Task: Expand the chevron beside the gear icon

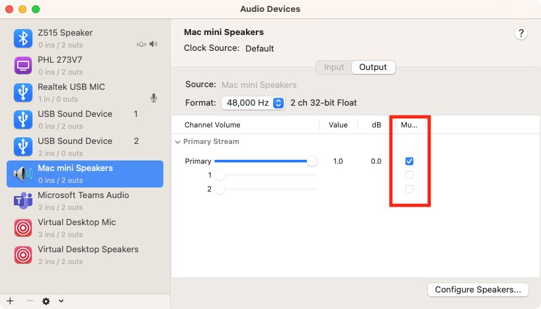Action: (x=61, y=300)
